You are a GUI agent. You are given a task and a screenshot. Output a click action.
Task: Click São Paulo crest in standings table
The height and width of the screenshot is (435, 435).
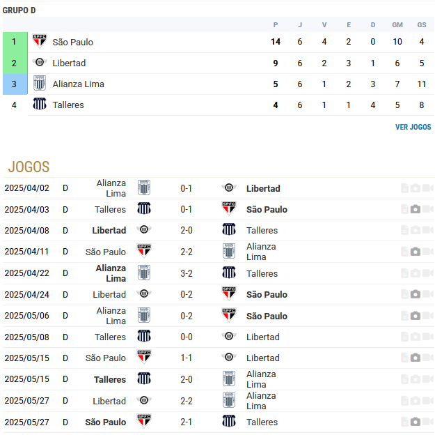40,41
